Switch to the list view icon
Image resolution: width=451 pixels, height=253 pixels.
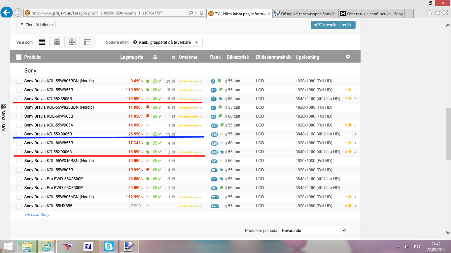42,42
